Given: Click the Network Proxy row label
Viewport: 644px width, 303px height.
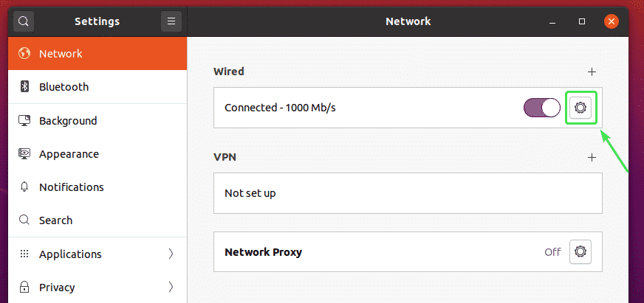Looking at the screenshot, I should [263, 252].
